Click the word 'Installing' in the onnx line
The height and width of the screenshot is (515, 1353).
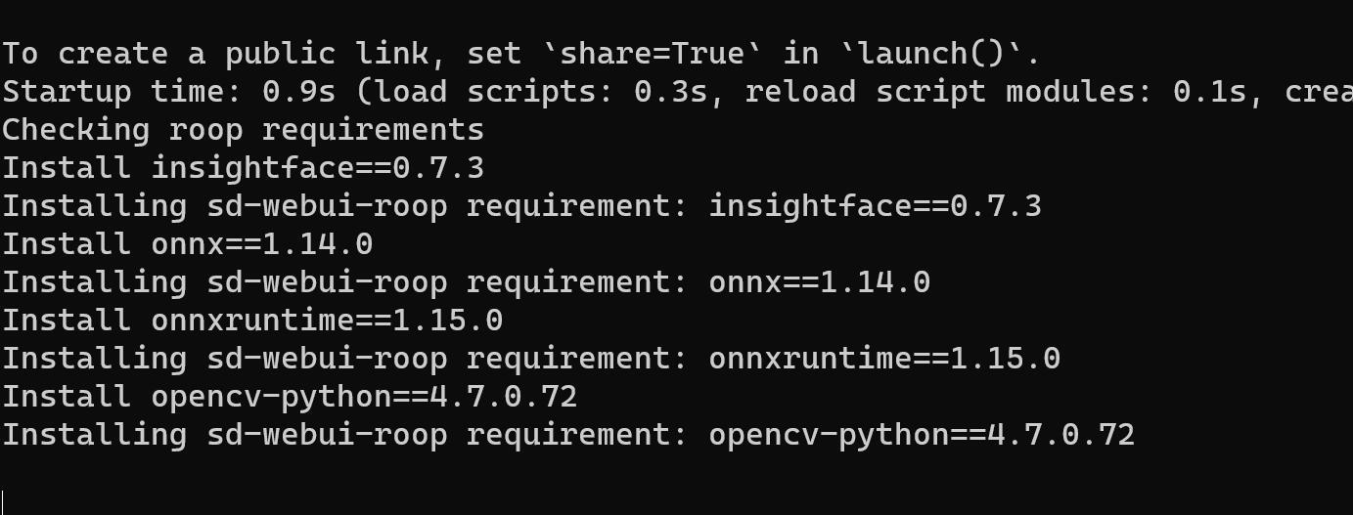pos(94,282)
